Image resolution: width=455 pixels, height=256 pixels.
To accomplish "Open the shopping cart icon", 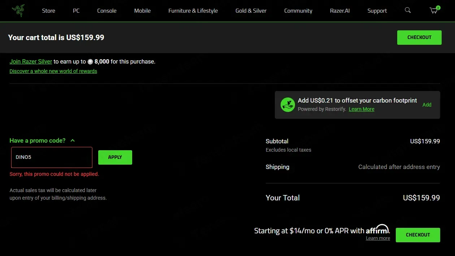I will tap(434, 10).
